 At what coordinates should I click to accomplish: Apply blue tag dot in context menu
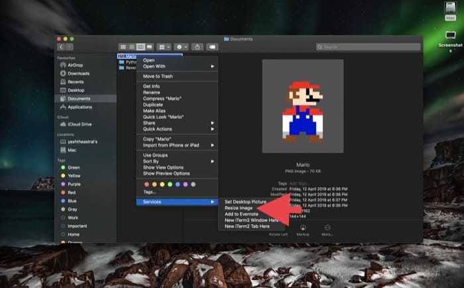coord(178,184)
